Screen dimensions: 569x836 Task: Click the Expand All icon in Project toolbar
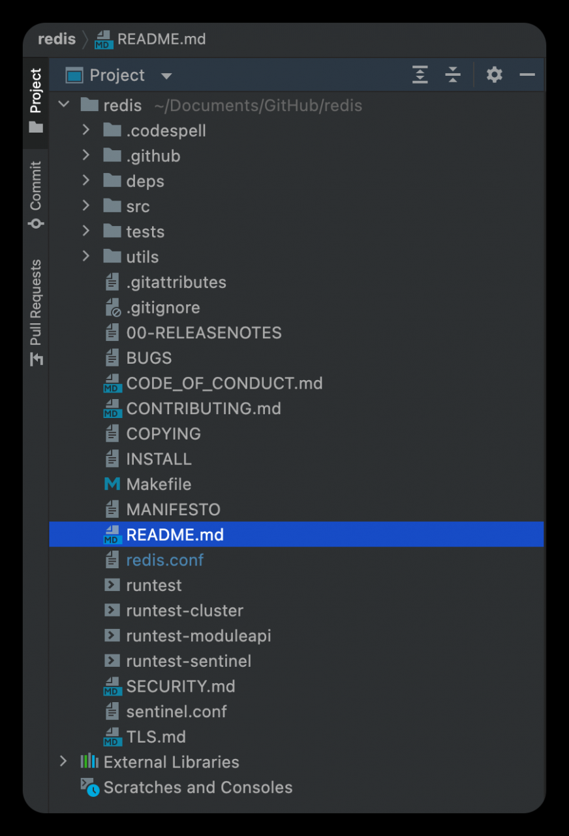pyautogui.click(x=420, y=75)
